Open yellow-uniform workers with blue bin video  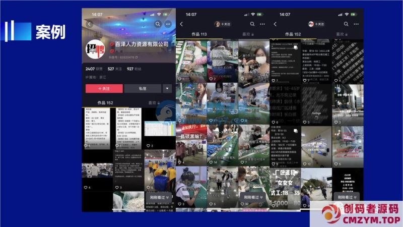(x=160, y=171)
